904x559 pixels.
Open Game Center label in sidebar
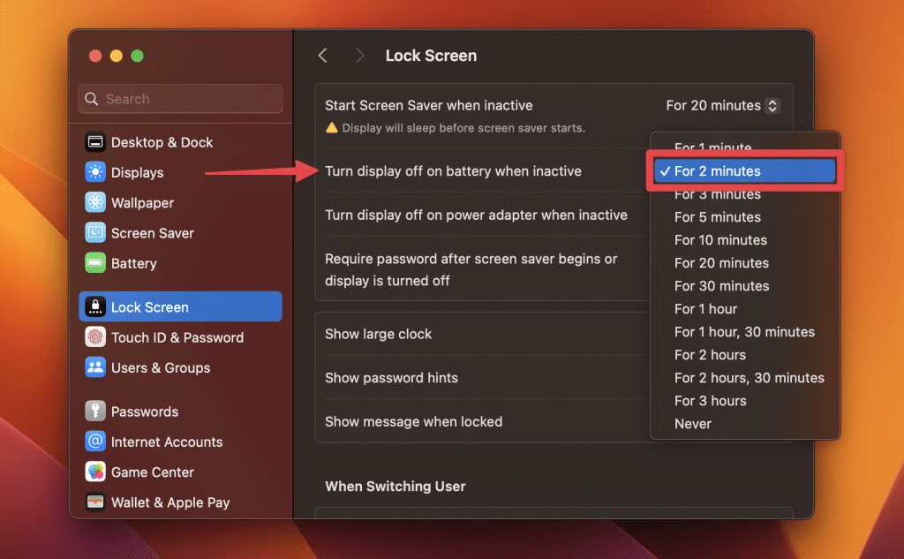click(152, 472)
